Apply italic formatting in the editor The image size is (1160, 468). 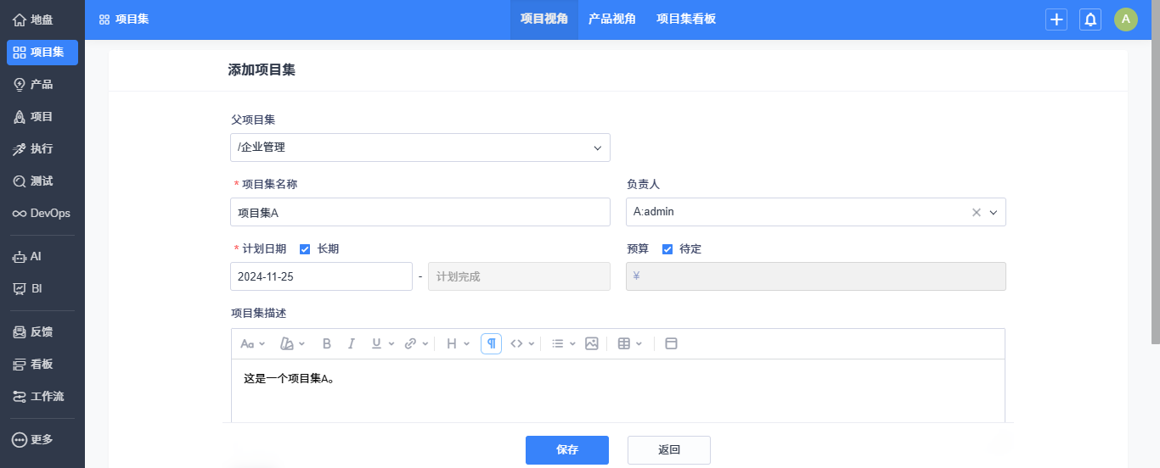(351, 343)
